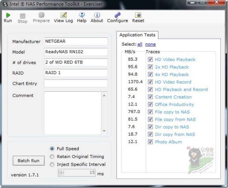Viewport: 228px width, 188px height.
Task: Click the green Run icon
Action: [8, 15]
